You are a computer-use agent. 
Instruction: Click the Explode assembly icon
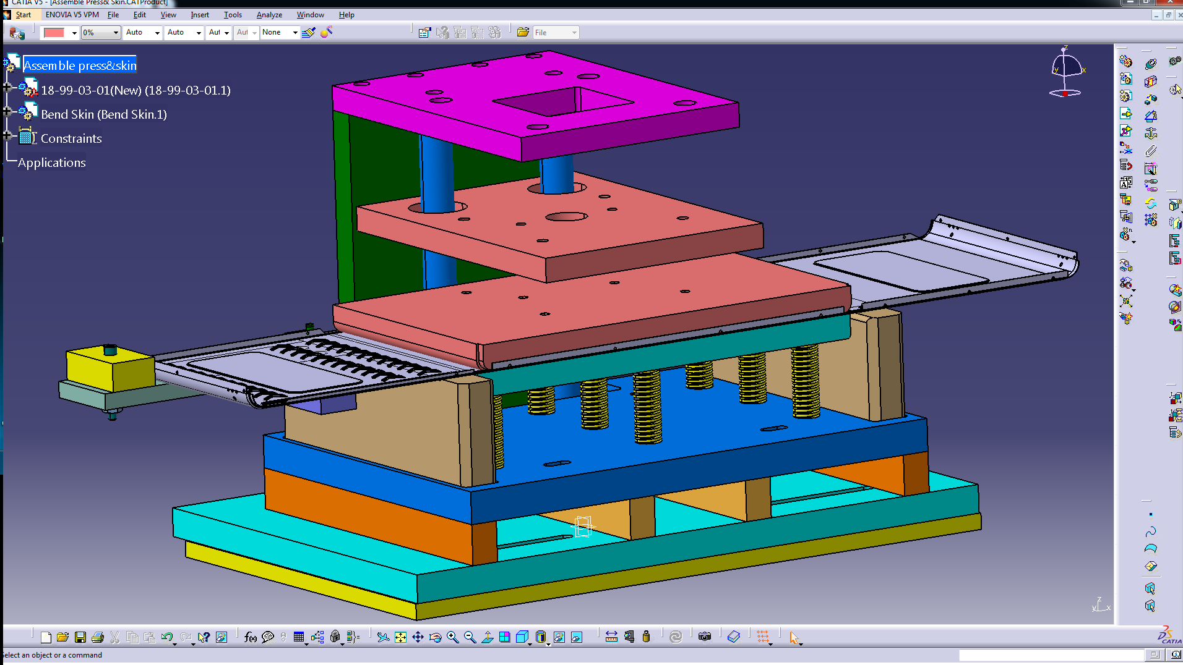1126,301
